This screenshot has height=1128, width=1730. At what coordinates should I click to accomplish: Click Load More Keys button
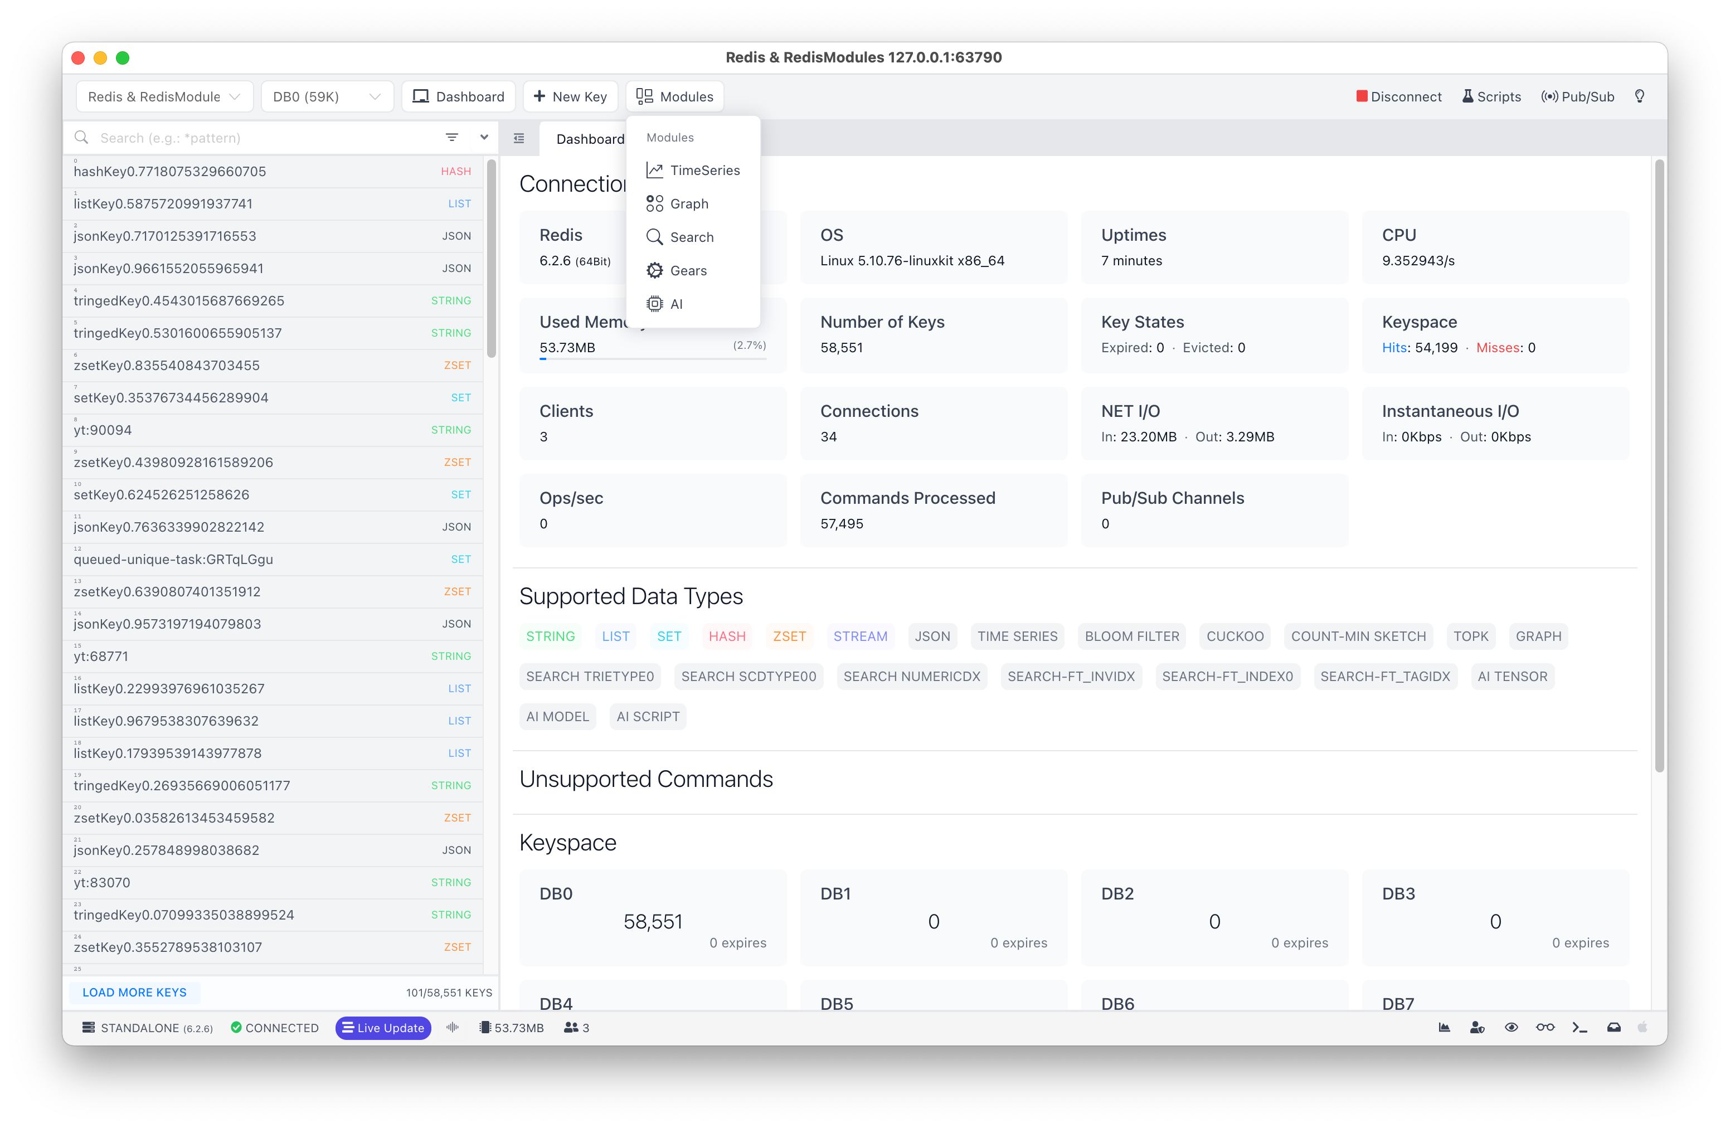click(135, 992)
